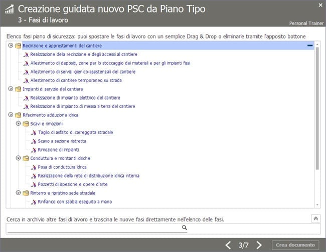Select Realizzazione della rete di distribuzione idrica interna
The image size is (326, 252).
point(89,175)
